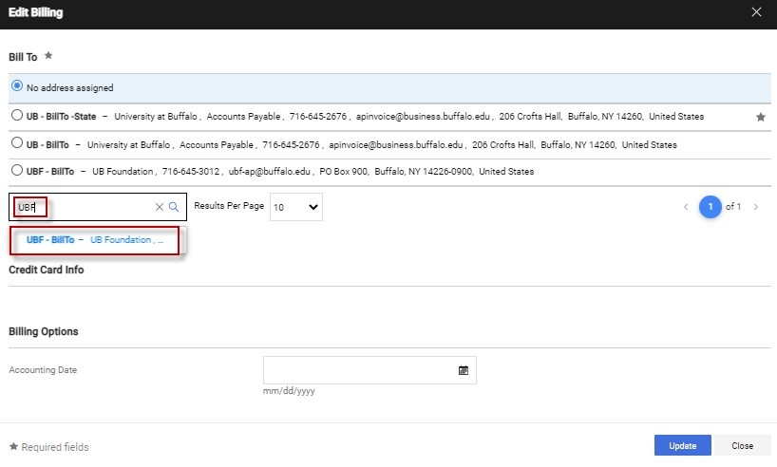Select UBF - BillTo foundation address

17,172
